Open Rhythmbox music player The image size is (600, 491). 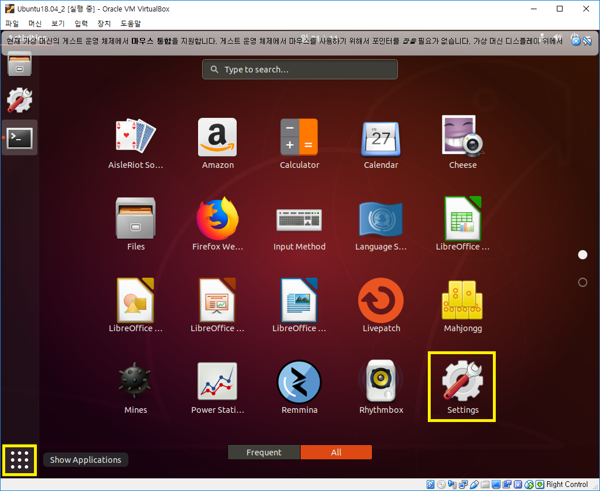click(x=381, y=388)
